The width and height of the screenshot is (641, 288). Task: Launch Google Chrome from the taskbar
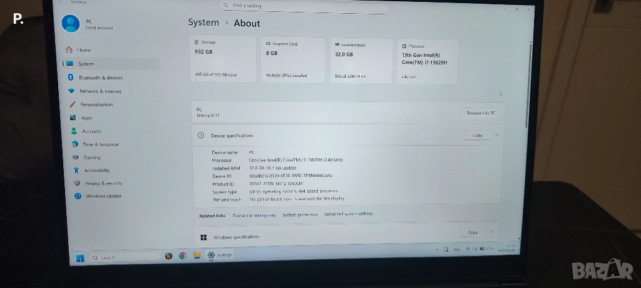[x=182, y=255]
